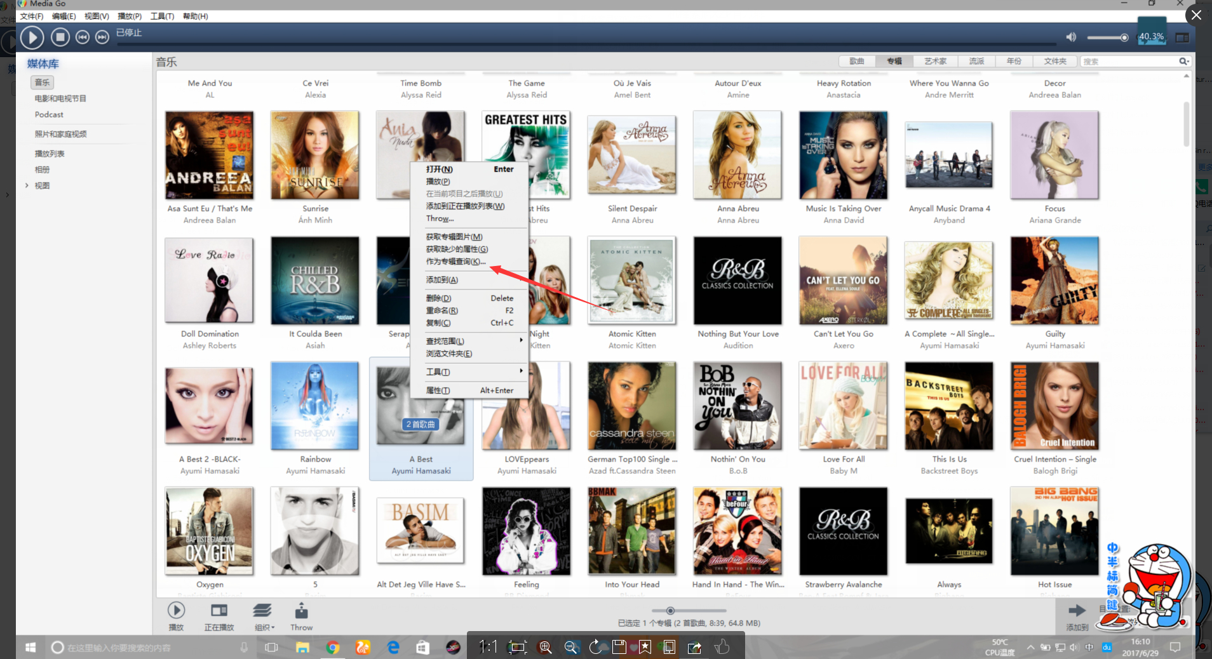
Task: Zoom out using the viewer magnifier minus
Action: click(570, 647)
